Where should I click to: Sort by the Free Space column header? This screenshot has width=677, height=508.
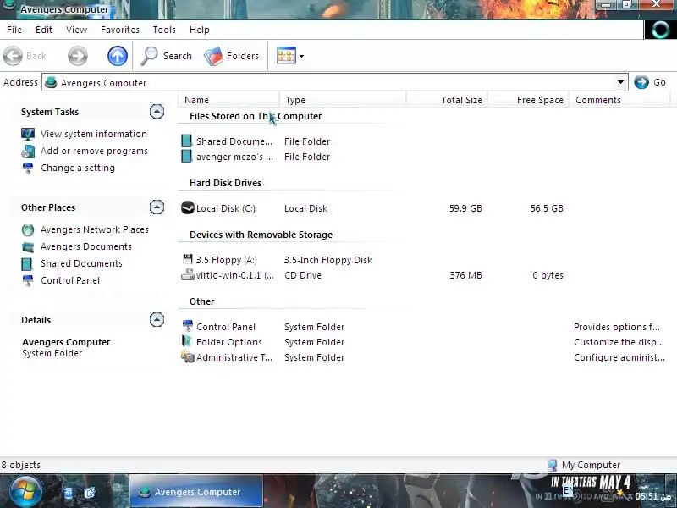[528, 100]
